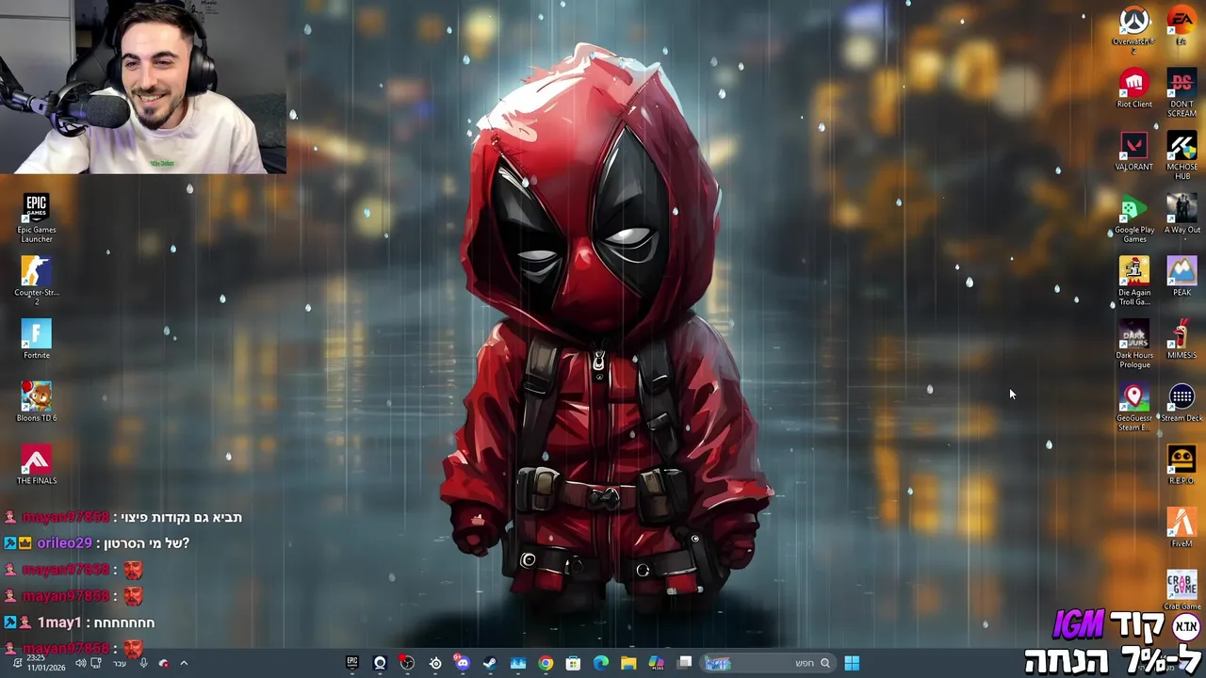The image size is (1206, 678).
Task: Select Google Play Games desktop shortcut
Action: click(x=1134, y=218)
